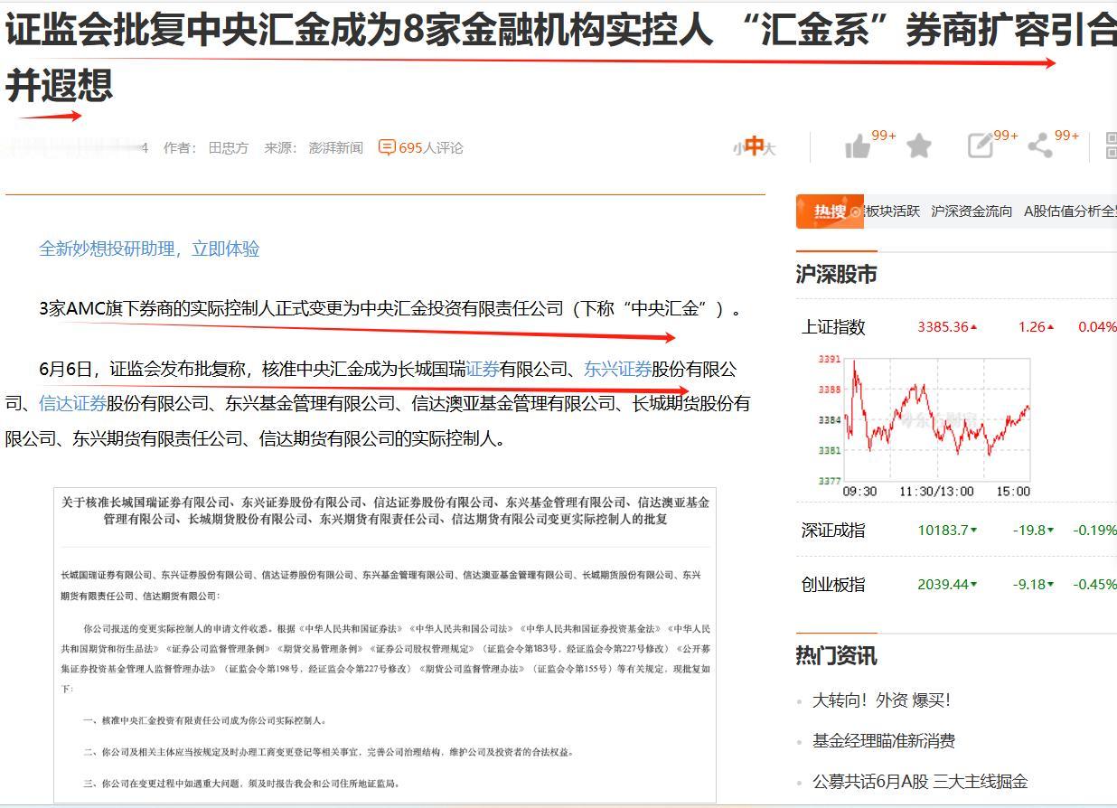
Task: Open 全新妙想投研助理,立即体验 link
Action: (x=149, y=249)
